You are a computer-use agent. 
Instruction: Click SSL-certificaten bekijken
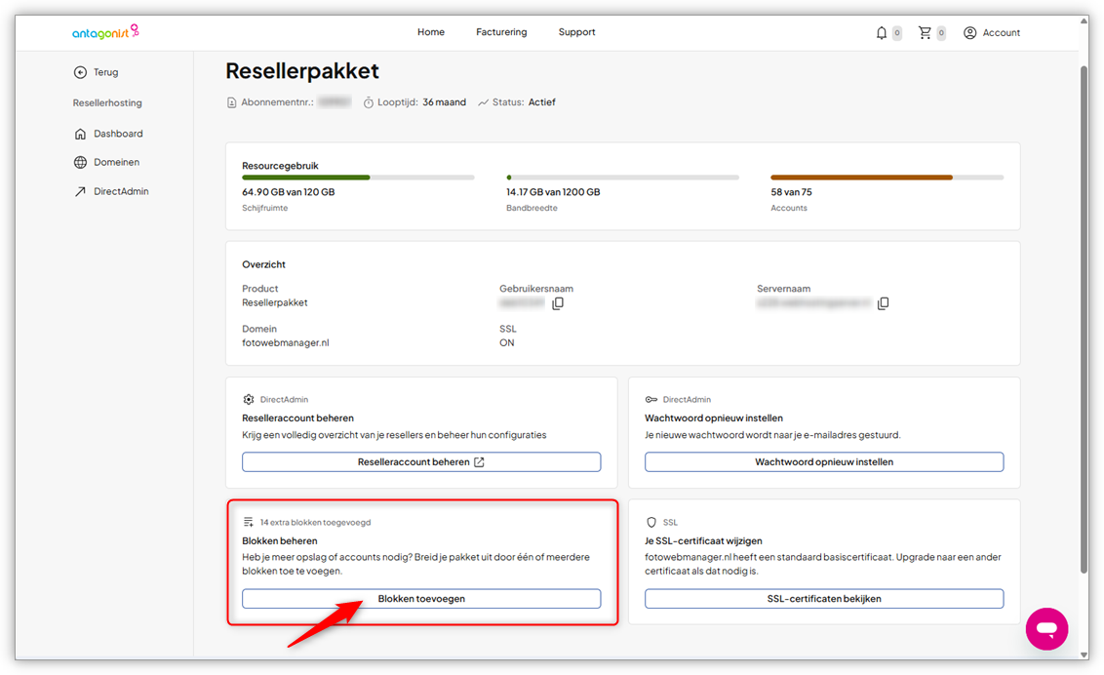(824, 598)
